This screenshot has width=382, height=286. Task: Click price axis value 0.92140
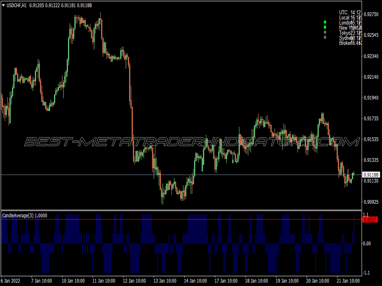point(371,77)
